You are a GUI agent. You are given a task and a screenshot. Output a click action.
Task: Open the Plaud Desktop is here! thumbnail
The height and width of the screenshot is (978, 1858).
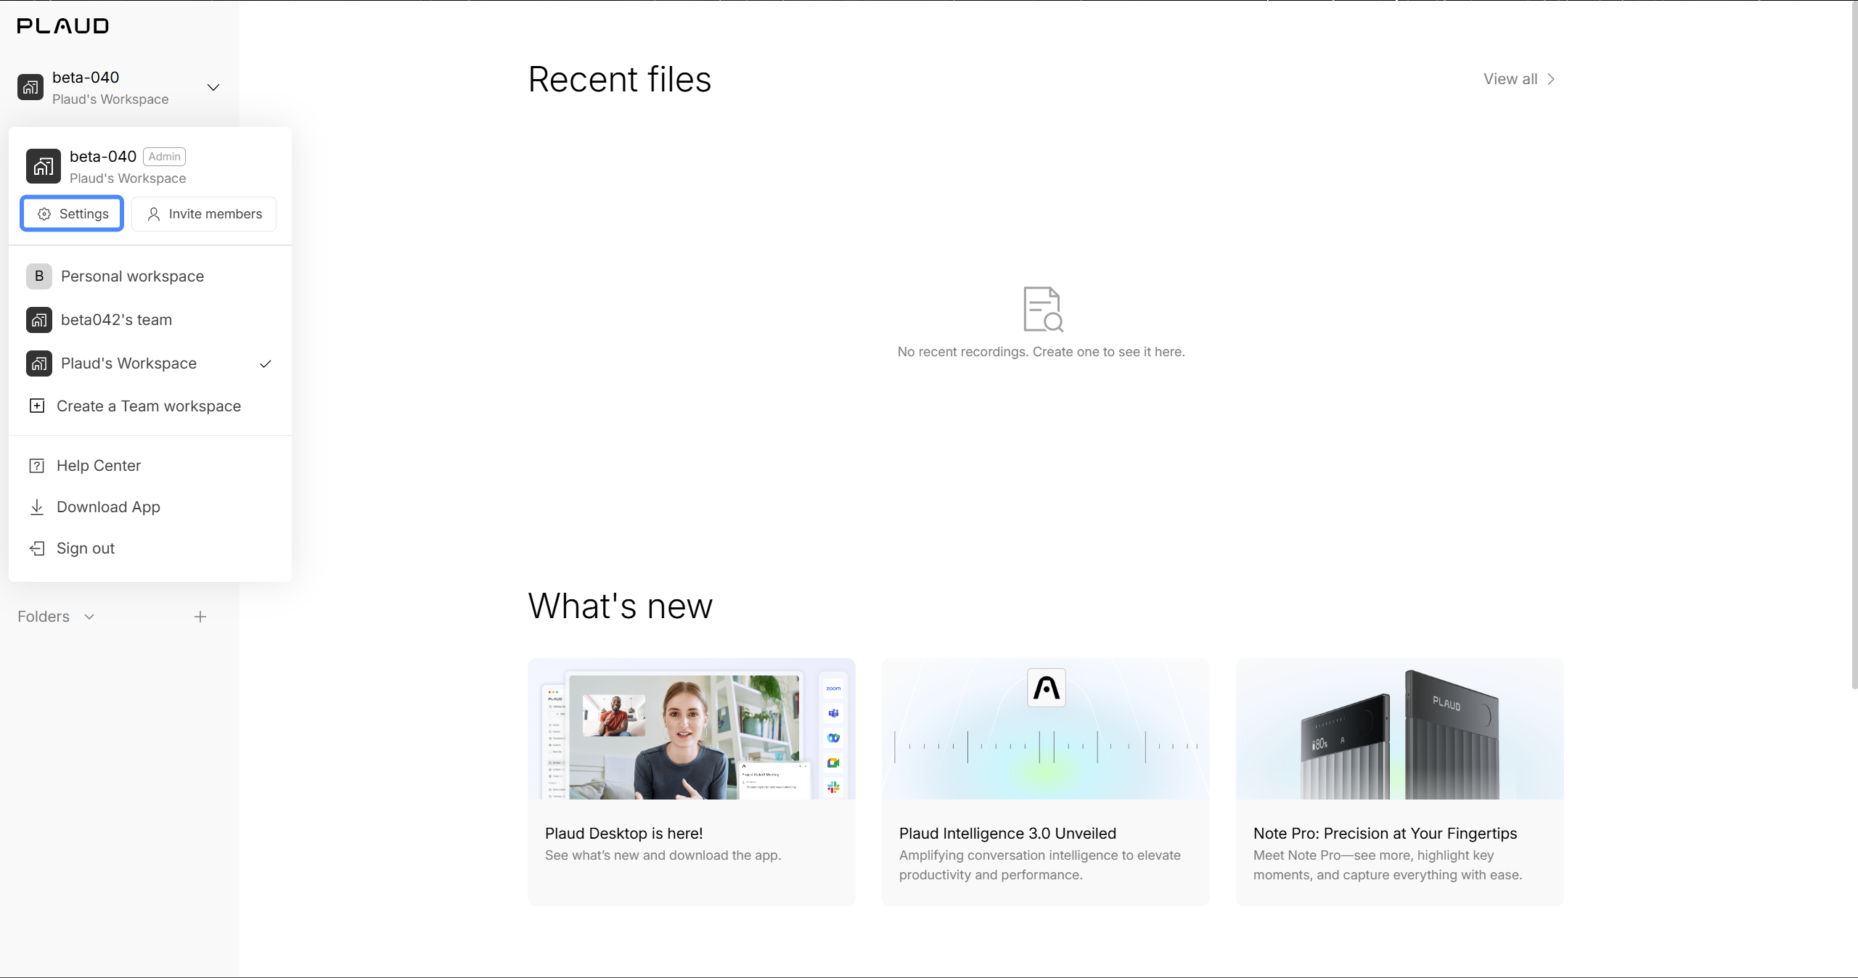(x=692, y=728)
